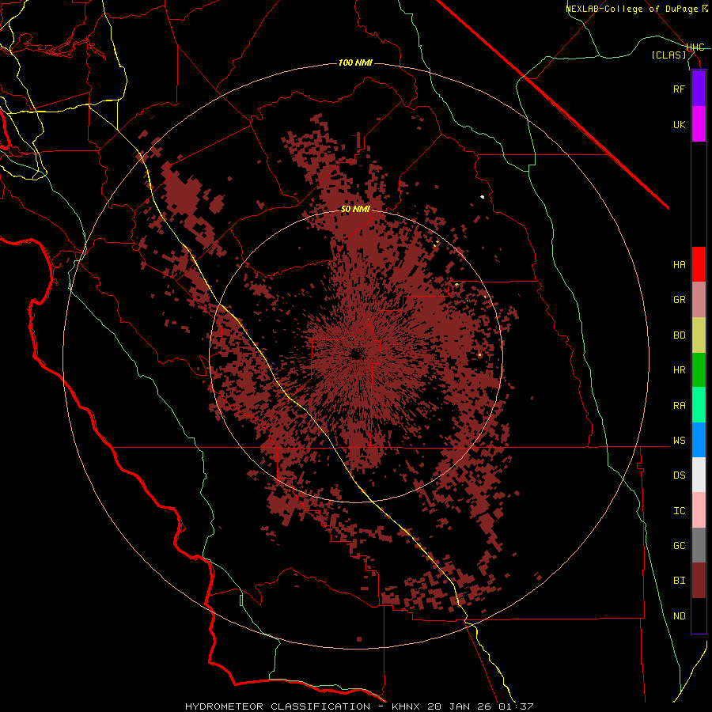
Task: Click the RA legend label
Action: [x=679, y=405]
